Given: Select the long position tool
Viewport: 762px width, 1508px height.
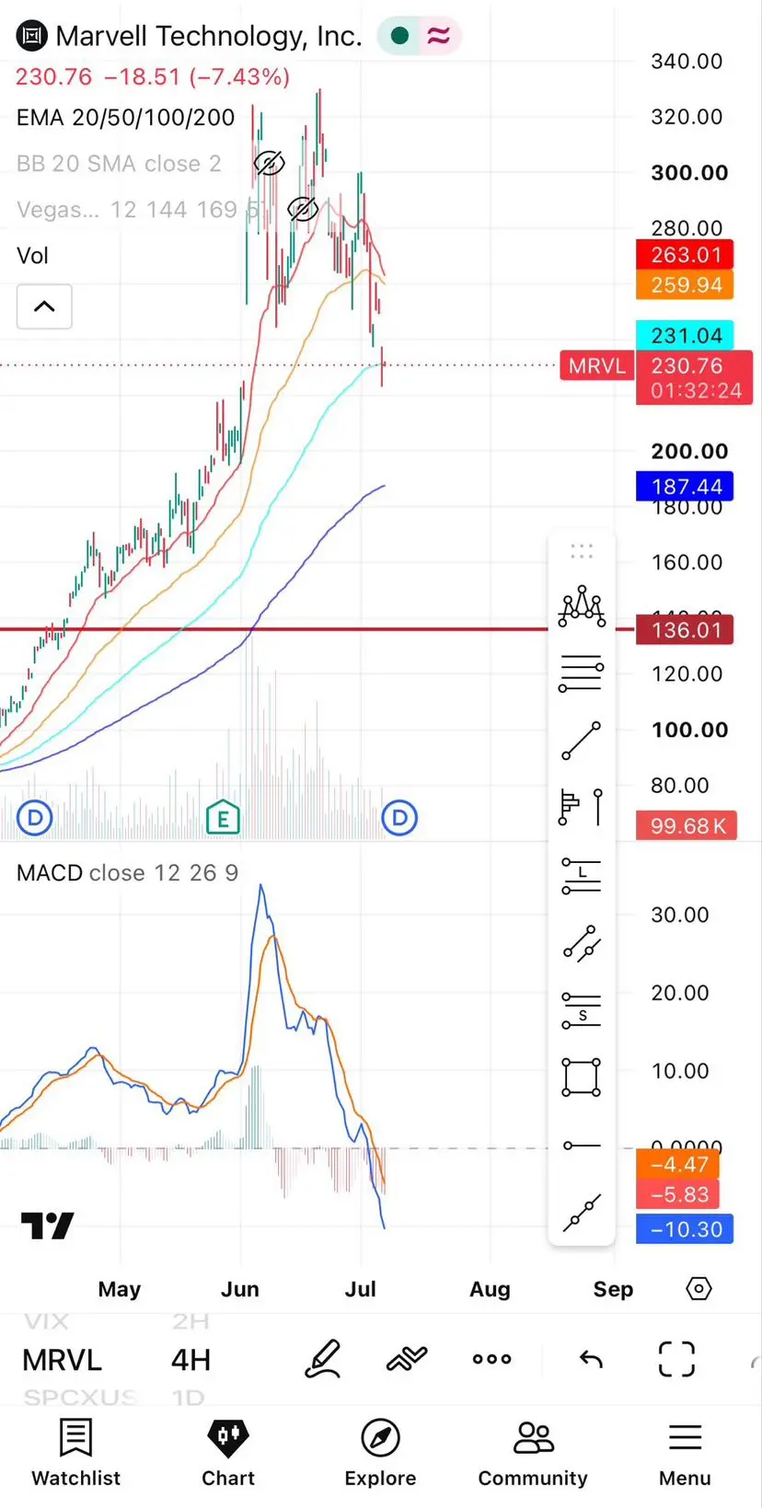Looking at the screenshot, I should coord(582,875).
